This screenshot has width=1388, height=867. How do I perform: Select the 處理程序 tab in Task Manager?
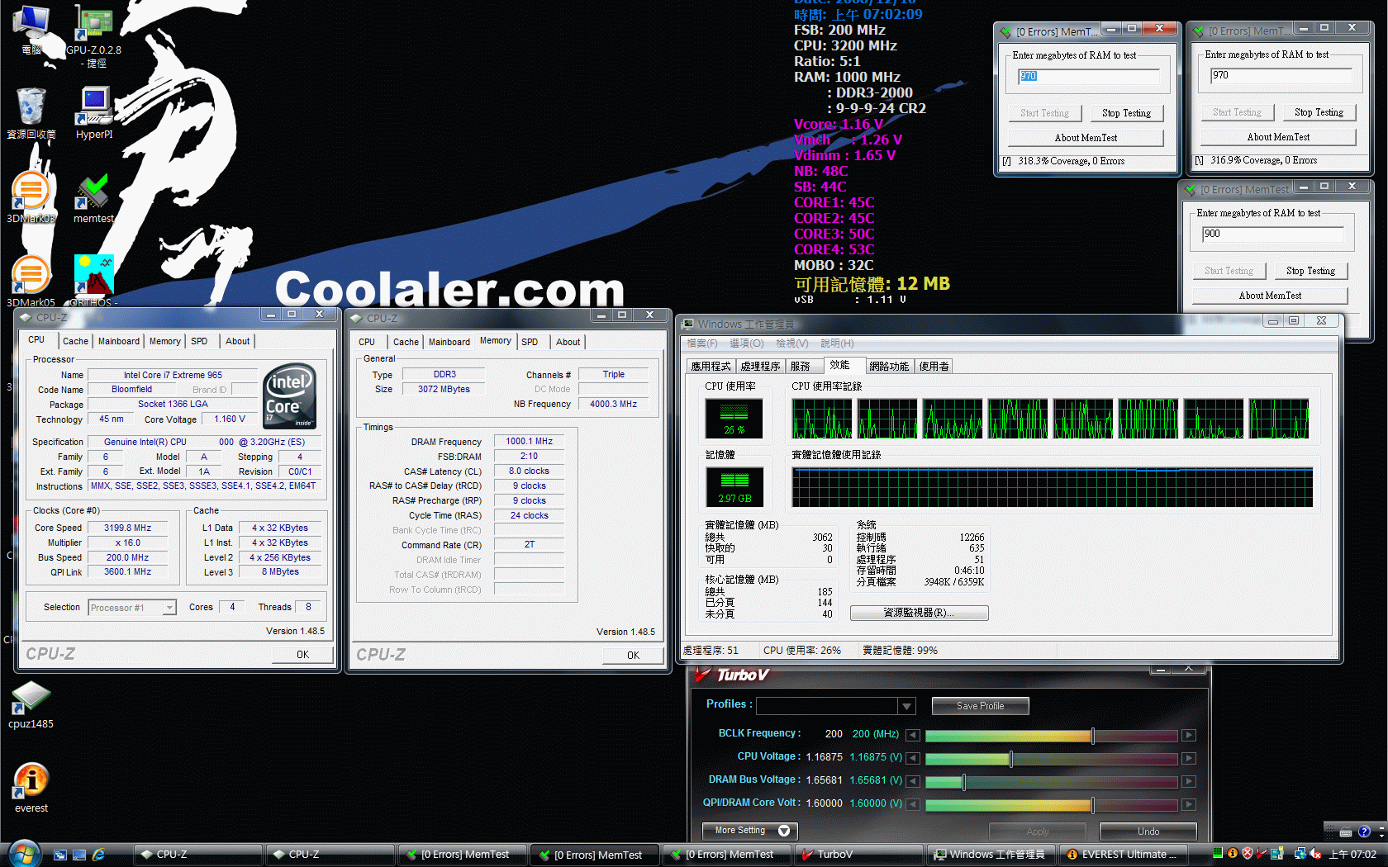tap(760, 367)
